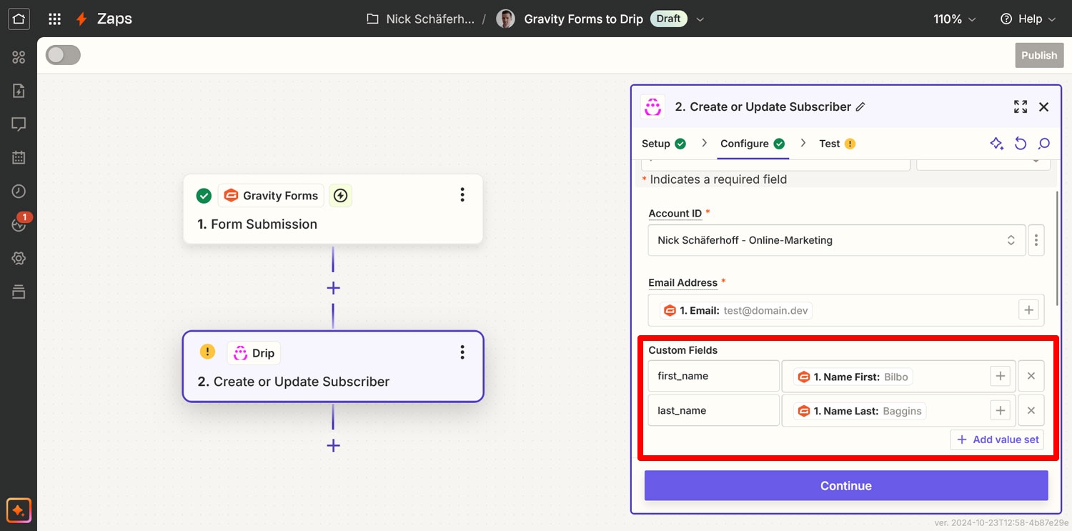
Task: Toggle the Zap on/off switch
Action: coord(63,55)
